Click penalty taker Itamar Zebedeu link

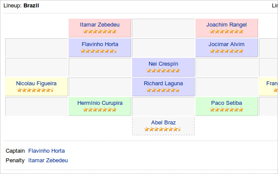click(x=48, y=161)
